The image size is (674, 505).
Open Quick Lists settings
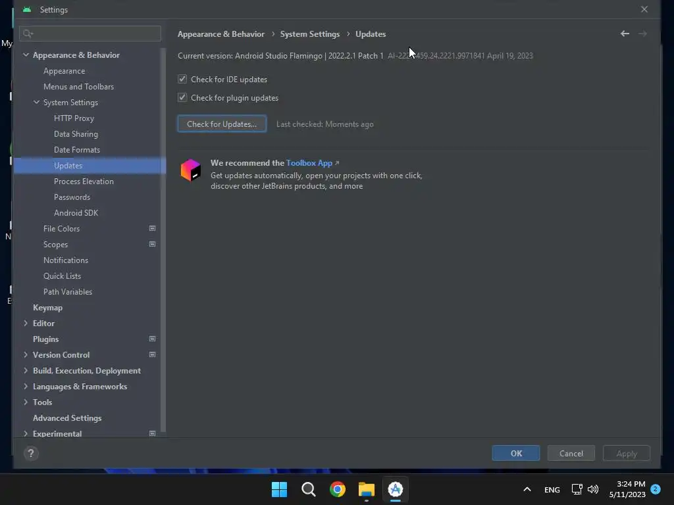[x=63, y=276]
